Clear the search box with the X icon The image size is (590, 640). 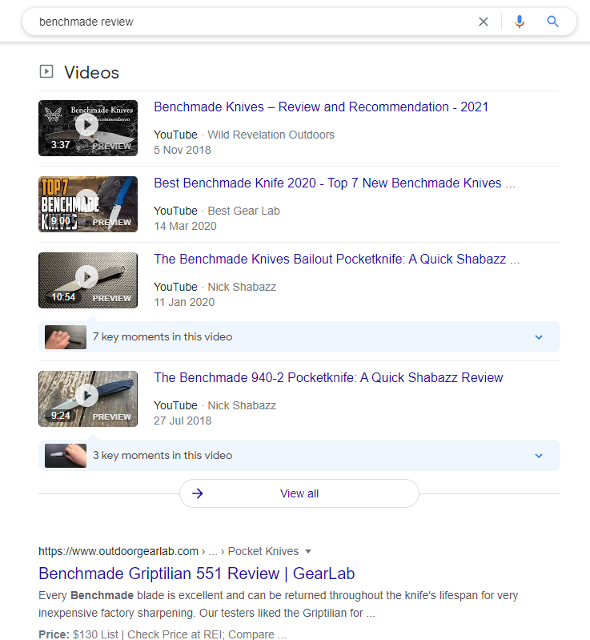483,22
